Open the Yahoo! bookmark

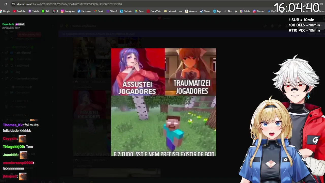tap(111, 11)
